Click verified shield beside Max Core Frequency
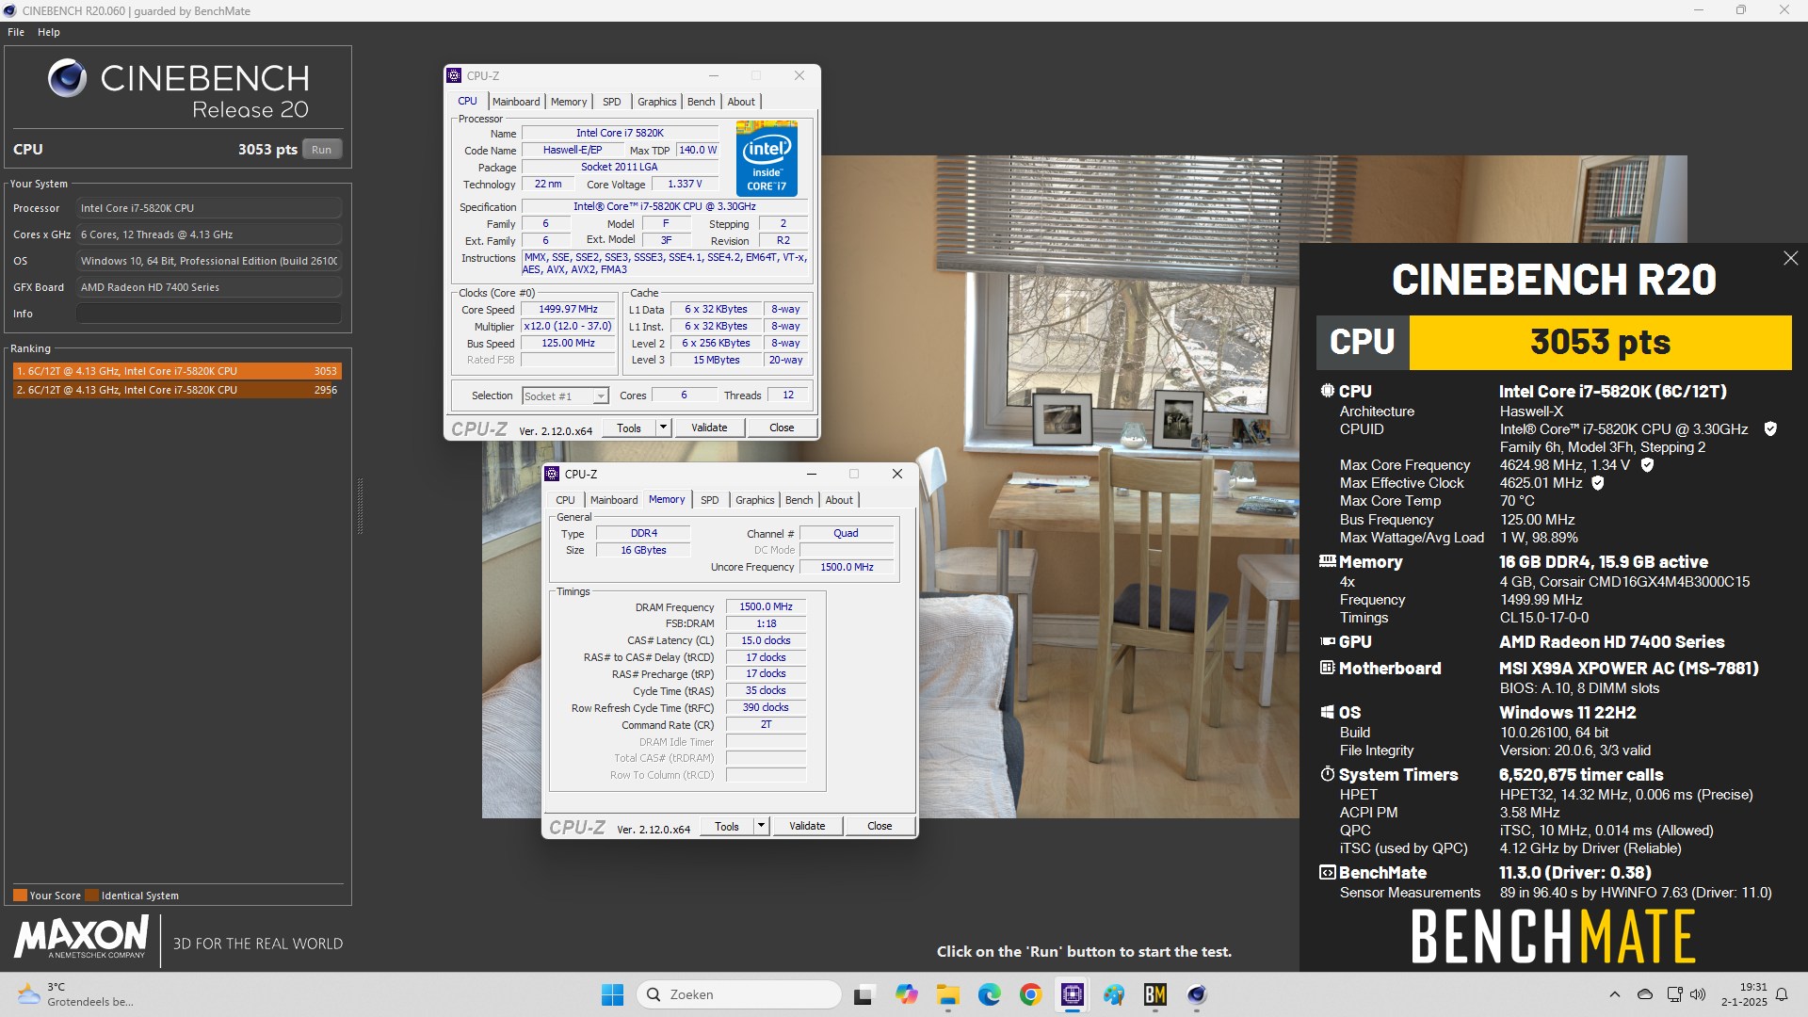The width and height of the screenshot is (1808, 1017). pyautogui.click(x=1647, y=465)
